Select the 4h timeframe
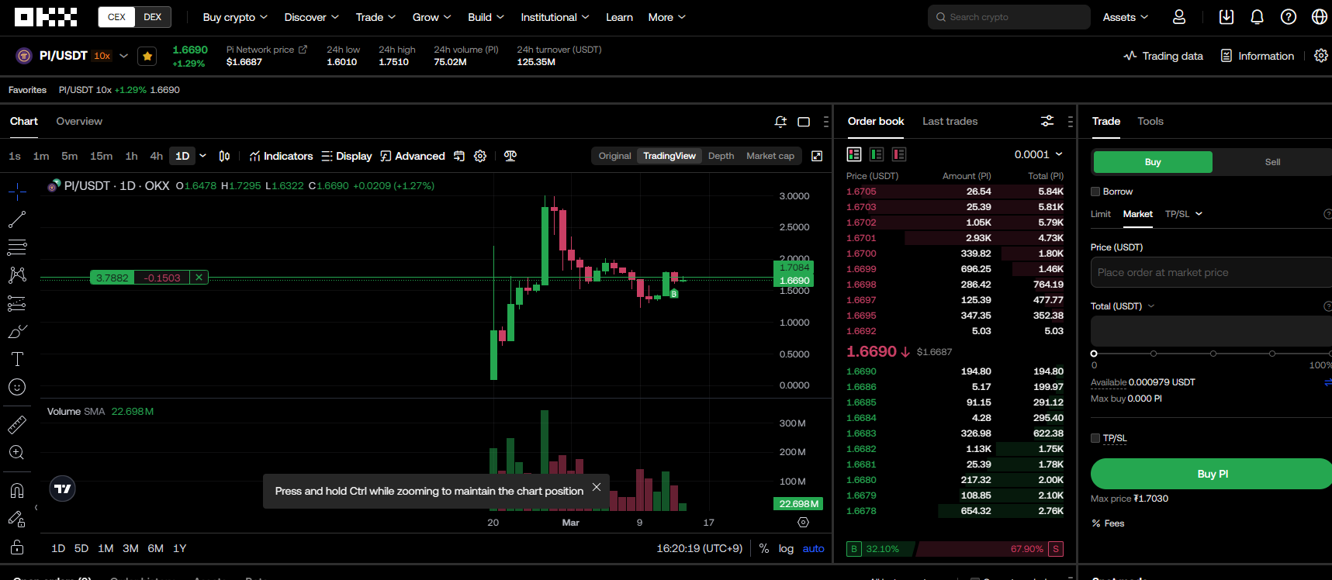Screen dimensions: 1332x580 tap(156, 156)
